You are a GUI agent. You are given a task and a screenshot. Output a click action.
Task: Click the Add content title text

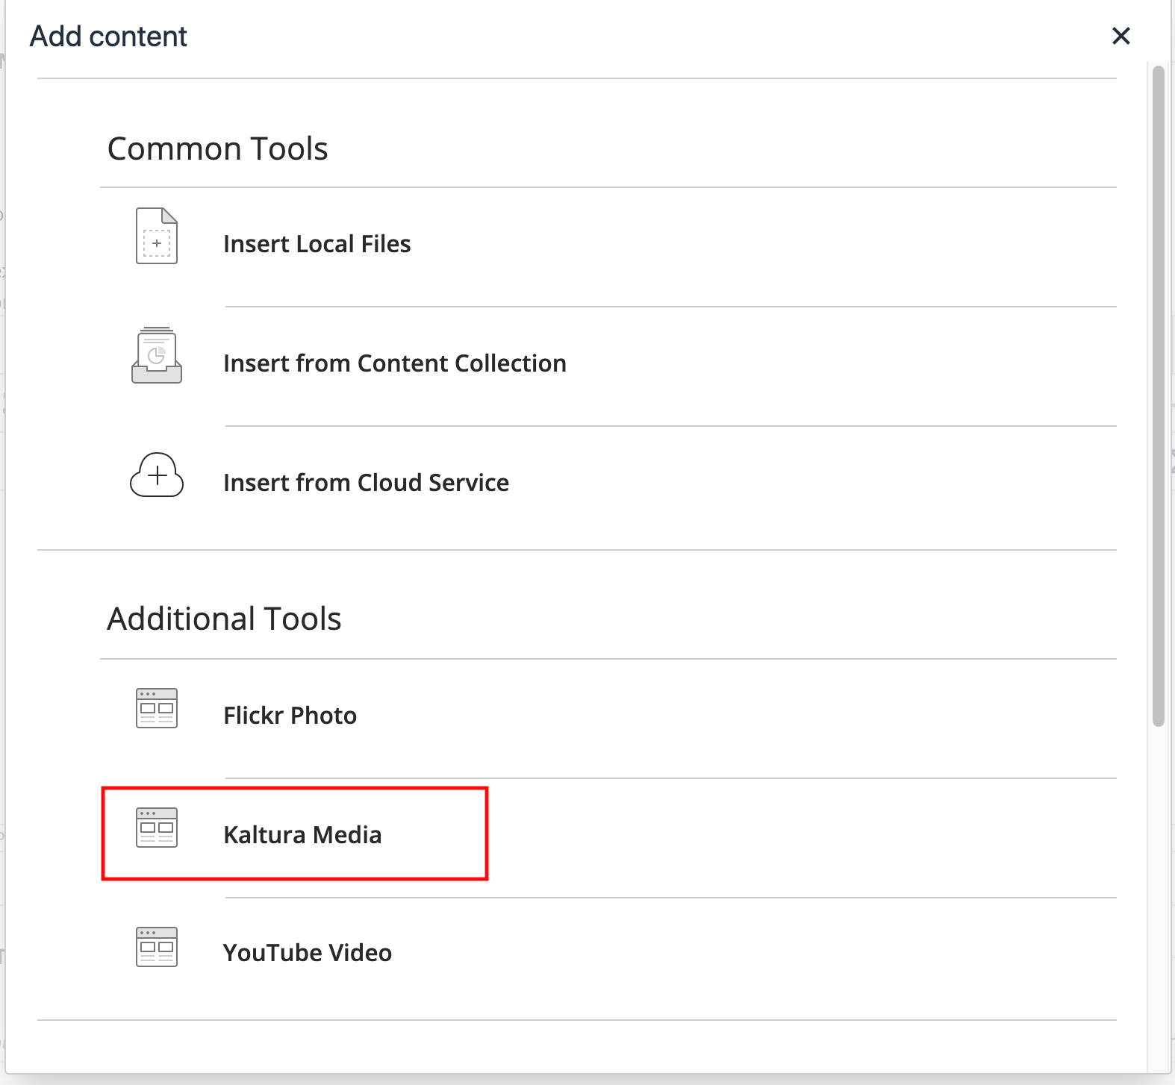pyautogui.click(x=108, y=36)
